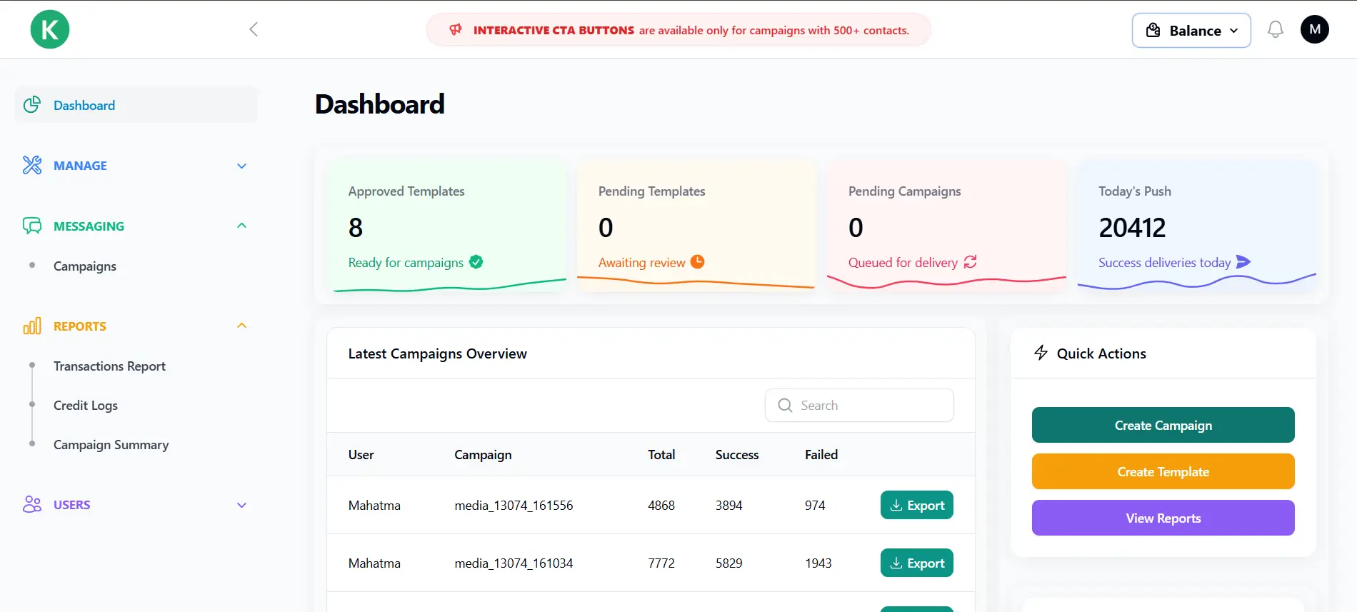Click the campaigns Search field
The height and width of the screenshot is (612, 1357).
pos(859,405)
